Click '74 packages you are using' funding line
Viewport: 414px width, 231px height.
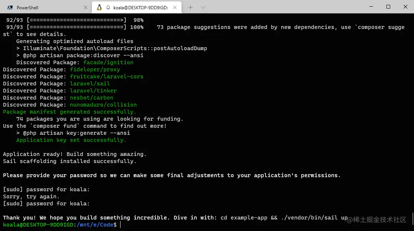100,119
